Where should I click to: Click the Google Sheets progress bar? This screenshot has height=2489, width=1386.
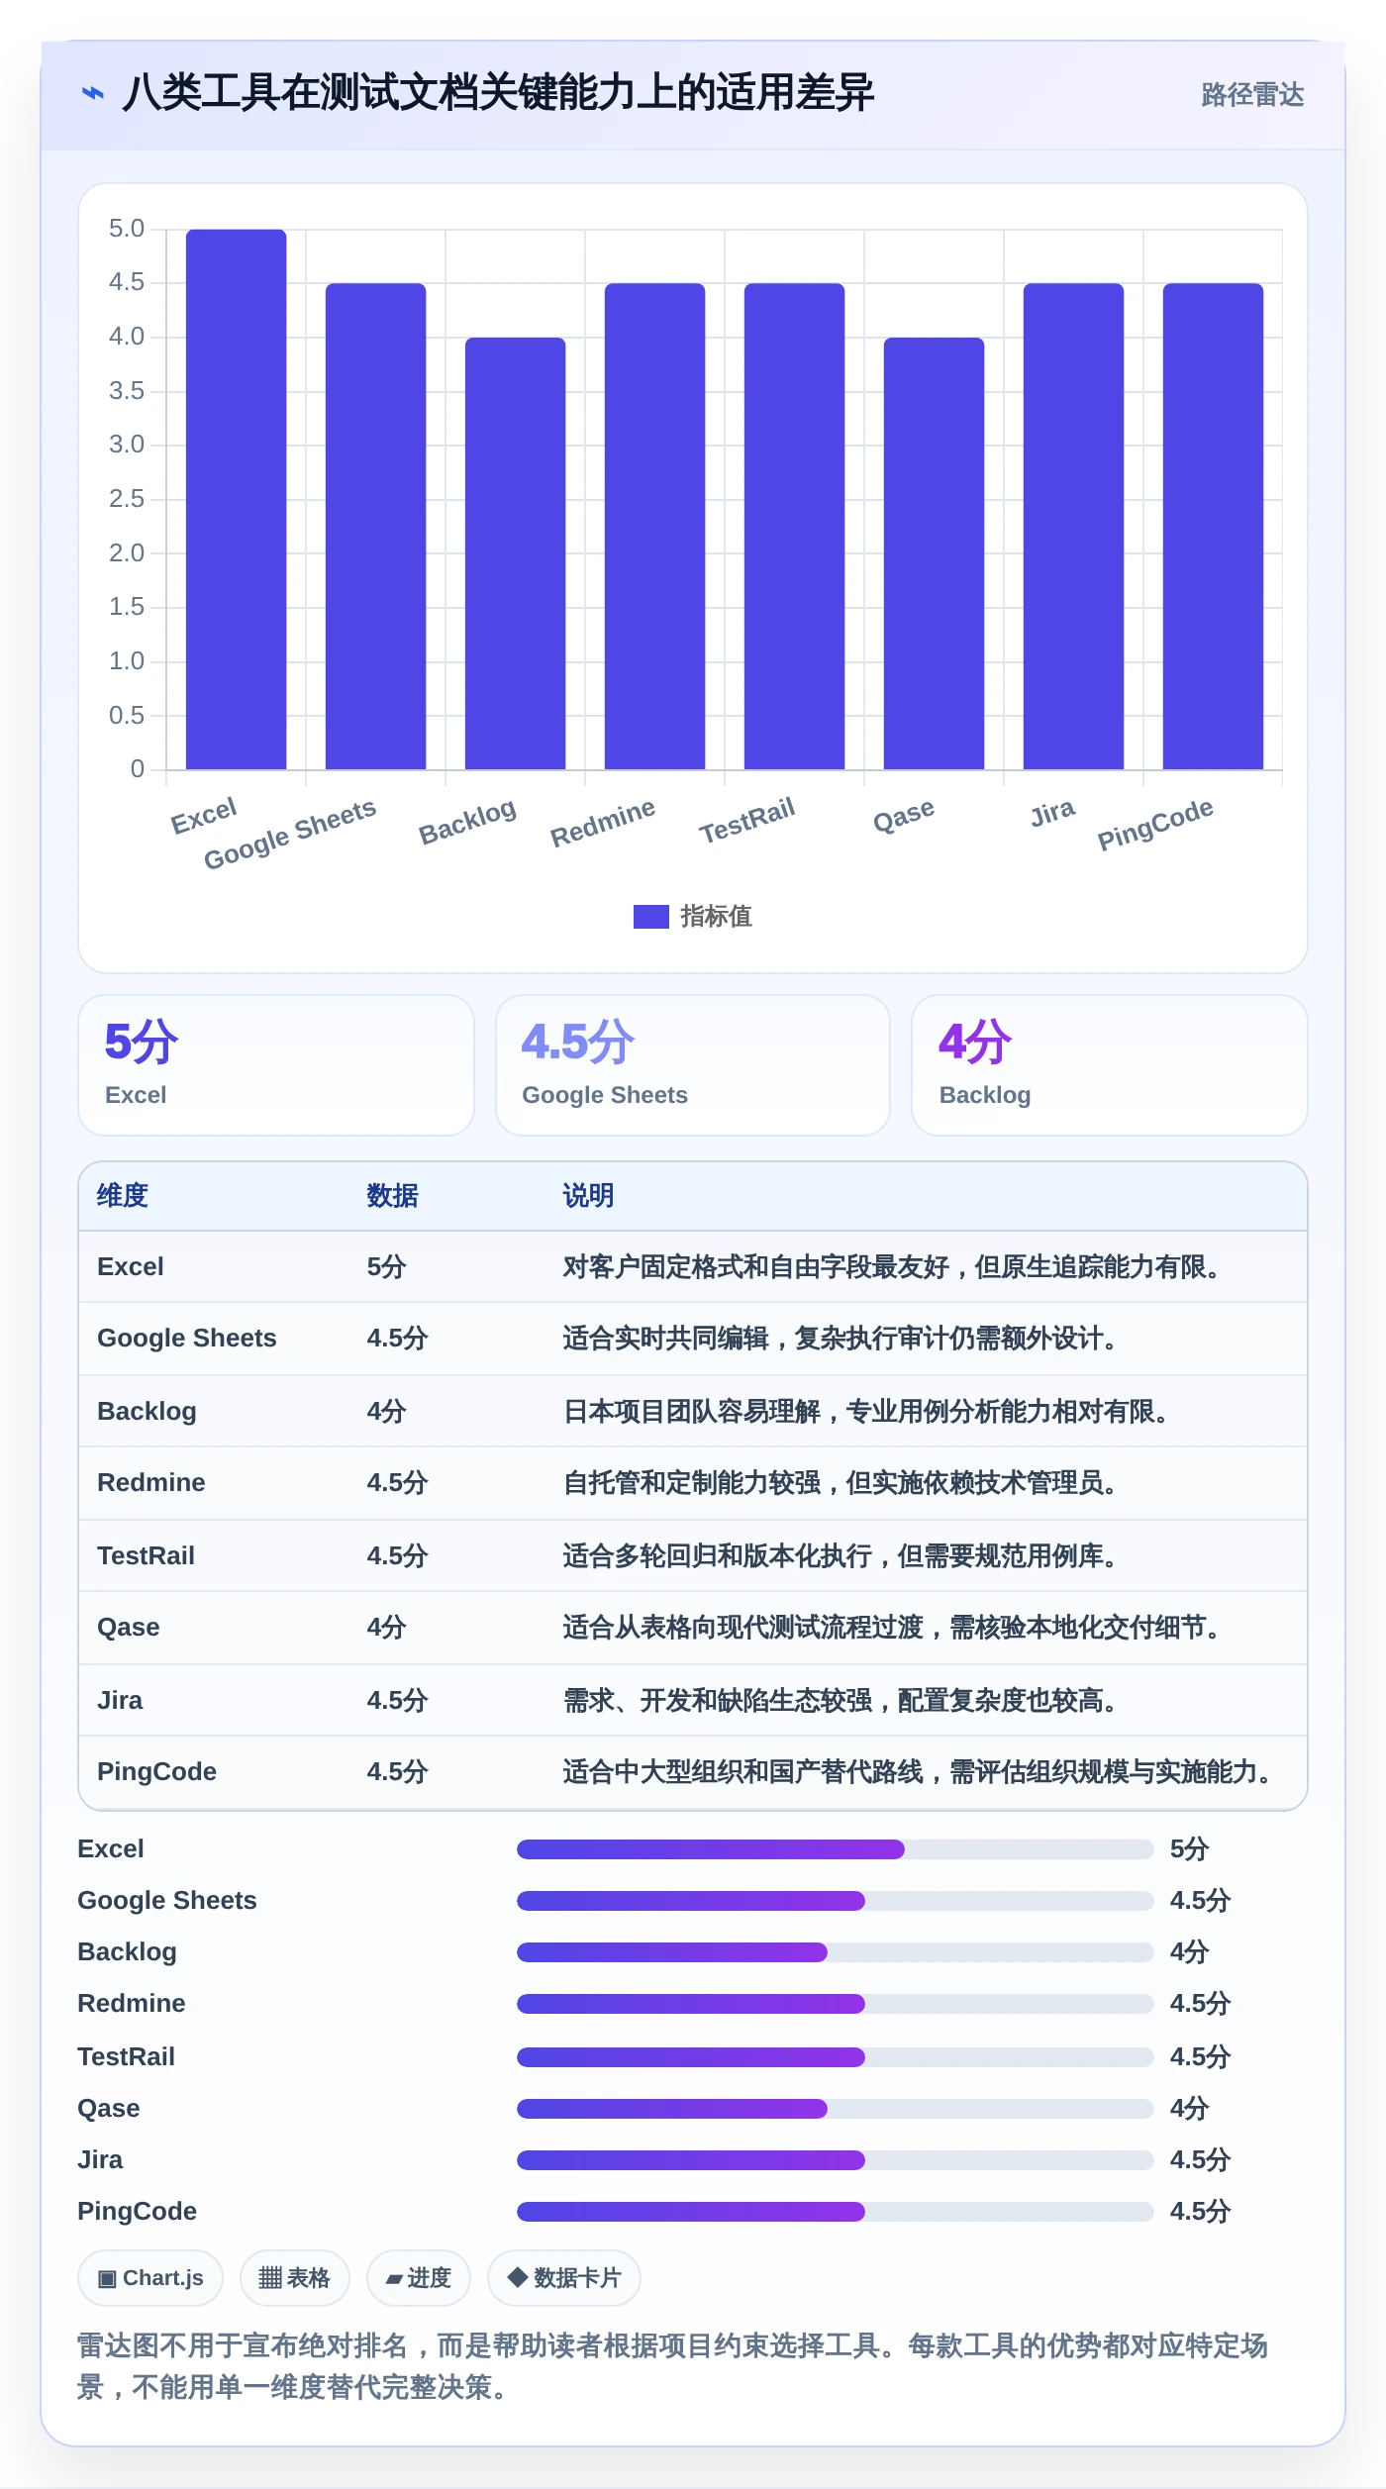(x=835, y=1901)
